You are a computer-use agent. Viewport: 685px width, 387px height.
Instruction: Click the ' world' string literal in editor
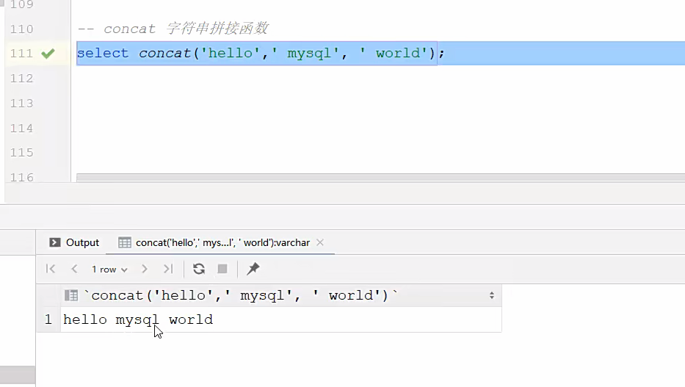(x=393, y=54)
